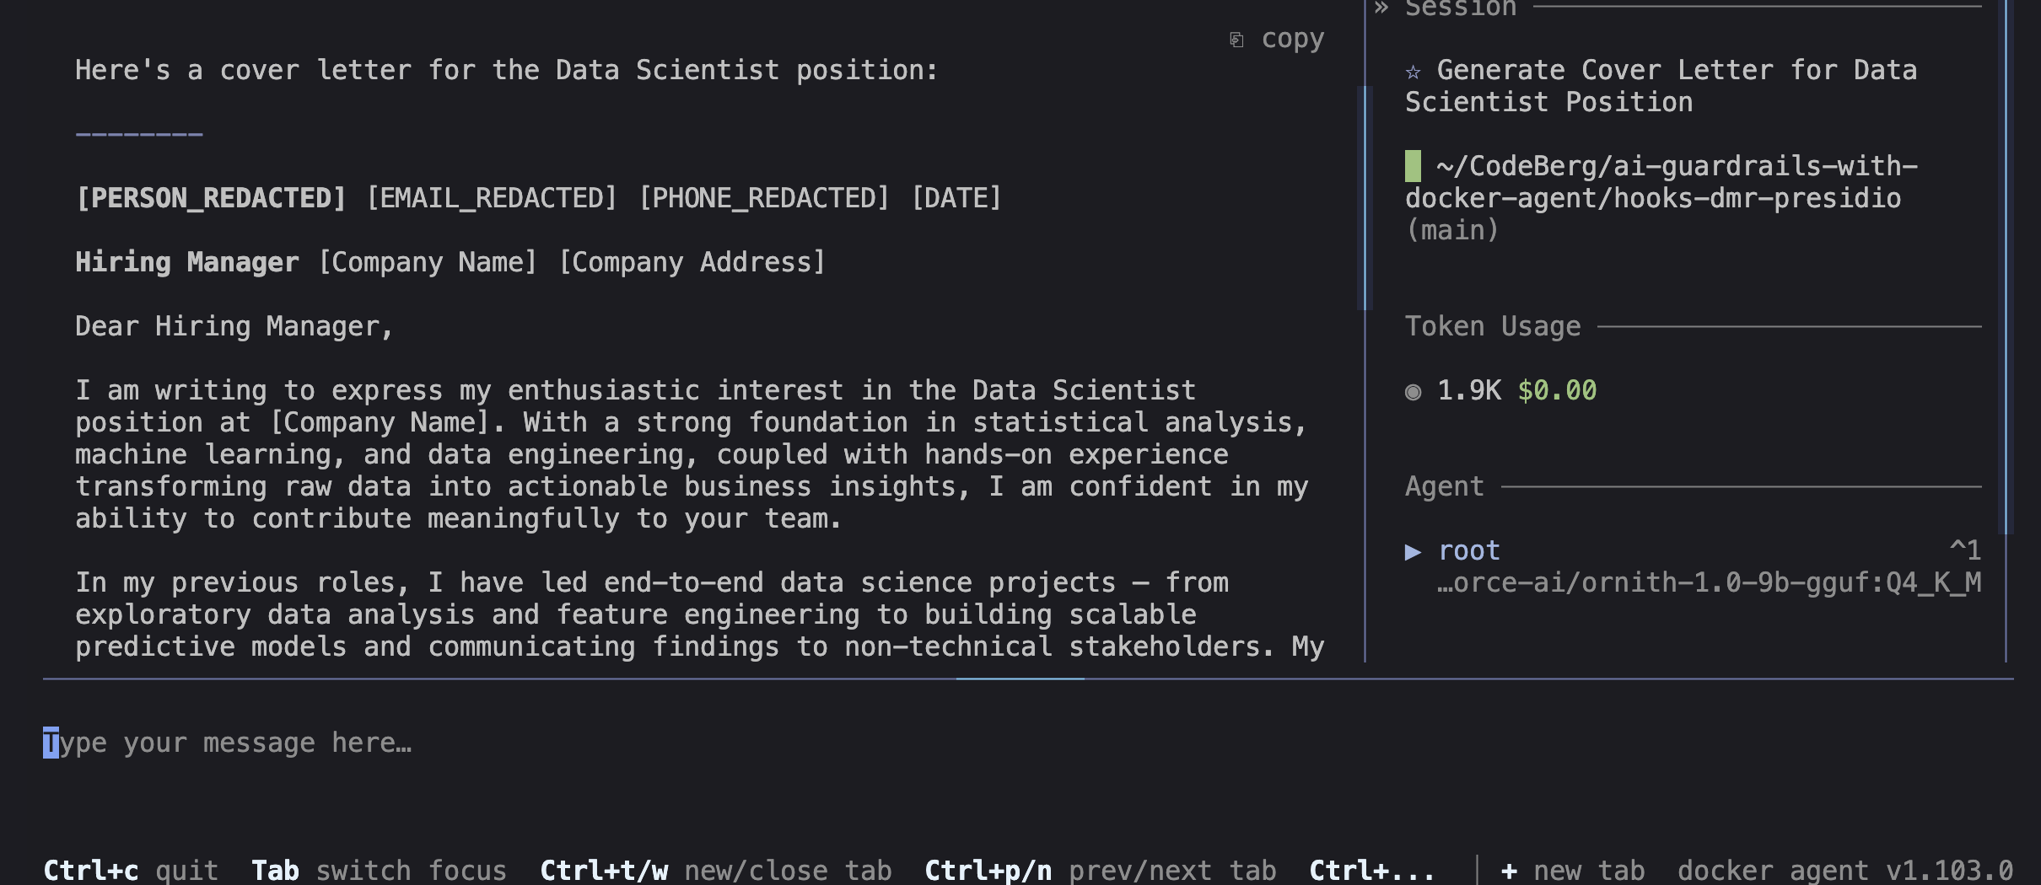Click the Ctrl+c quit shortcut hint
The height and width of the screenshot is (885, 2041).
point(131,871)
